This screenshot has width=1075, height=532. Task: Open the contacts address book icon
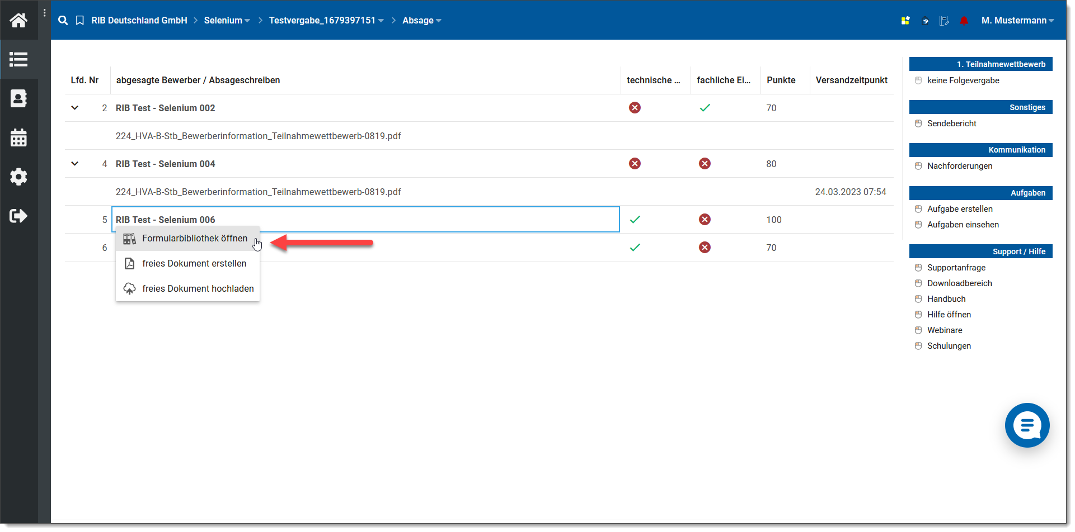coord(18,98)
